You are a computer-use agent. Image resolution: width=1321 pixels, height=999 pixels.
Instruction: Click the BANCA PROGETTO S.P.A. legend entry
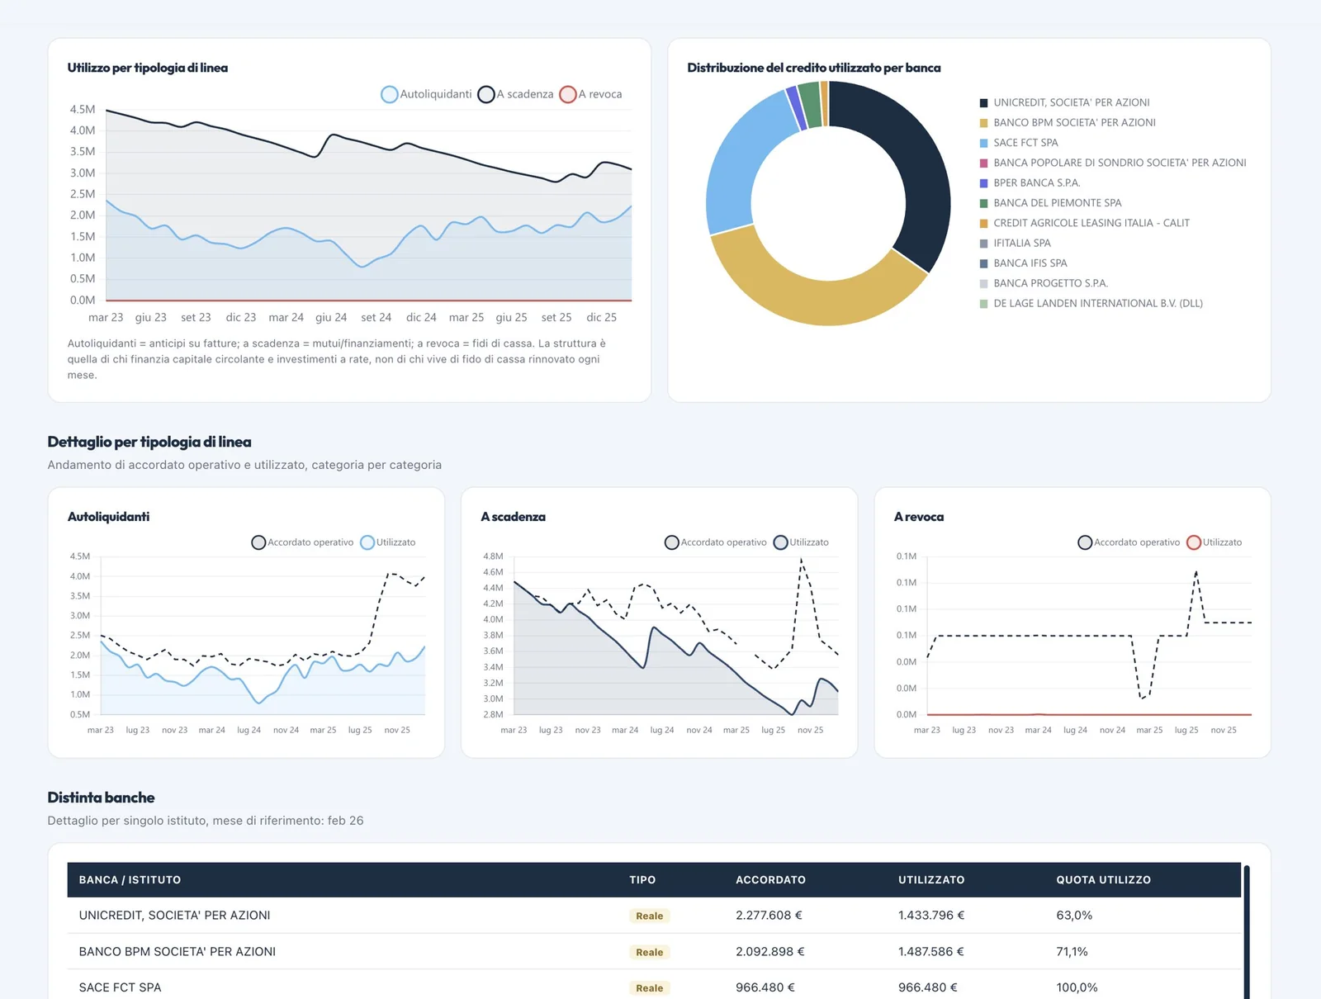click(x=1044, y=283)
